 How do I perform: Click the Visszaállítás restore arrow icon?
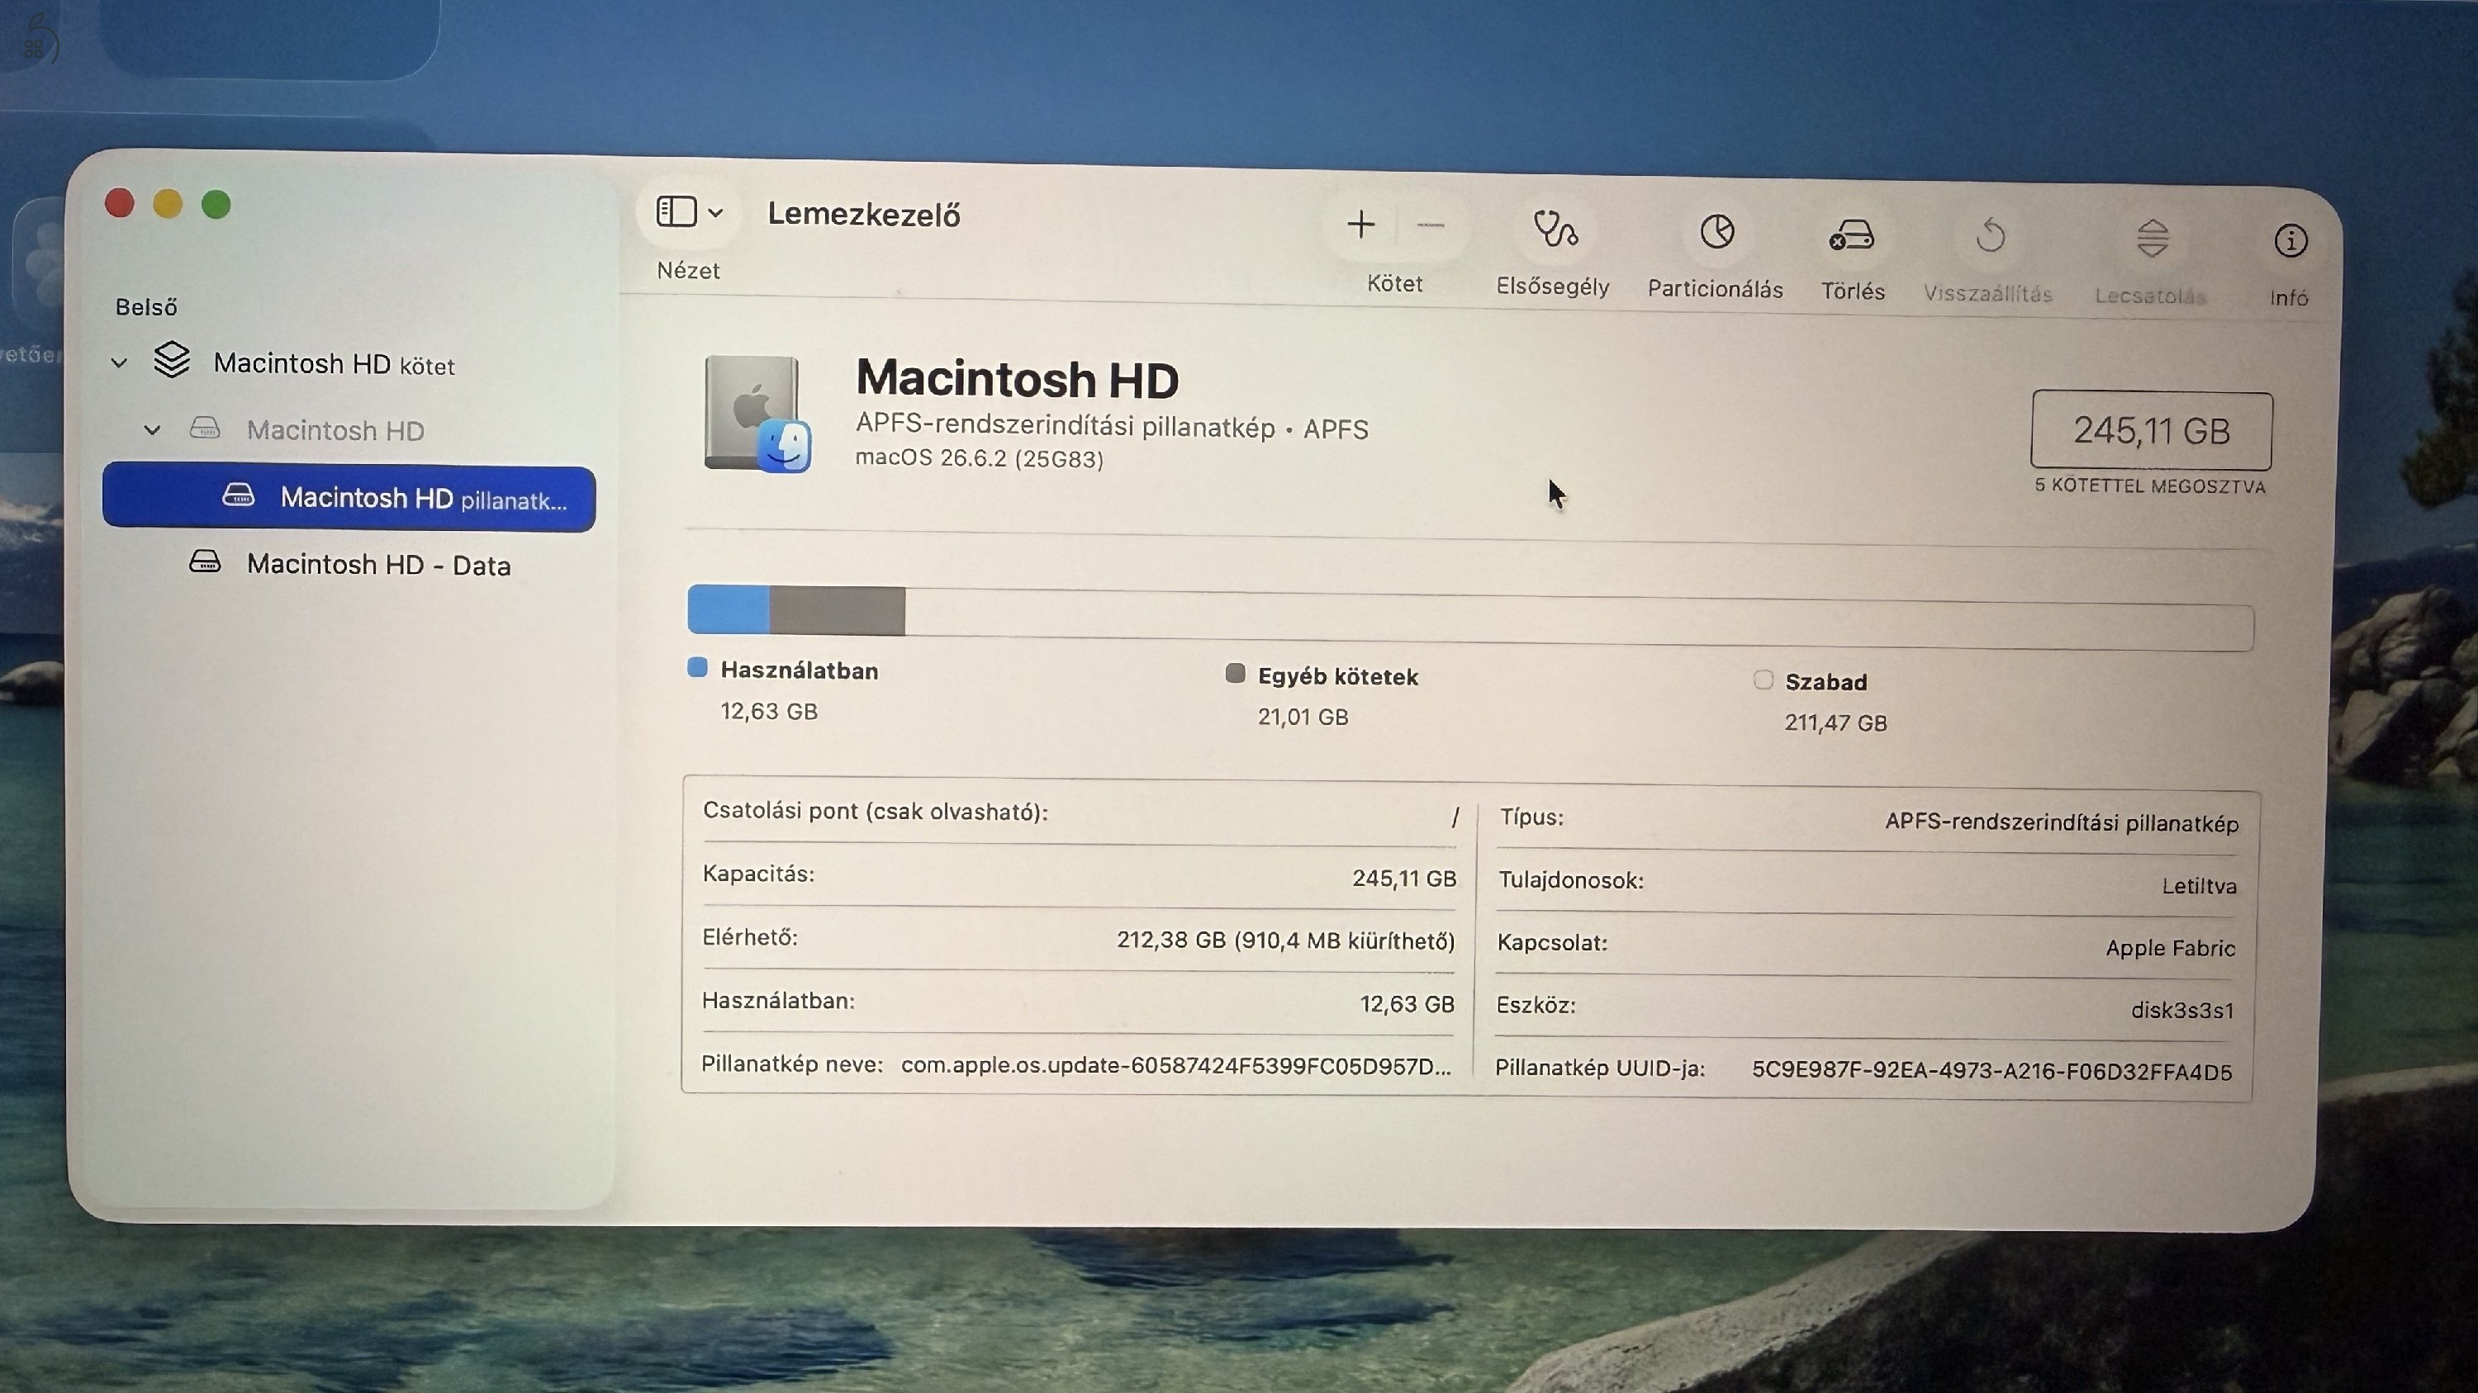click(1991, 236)
